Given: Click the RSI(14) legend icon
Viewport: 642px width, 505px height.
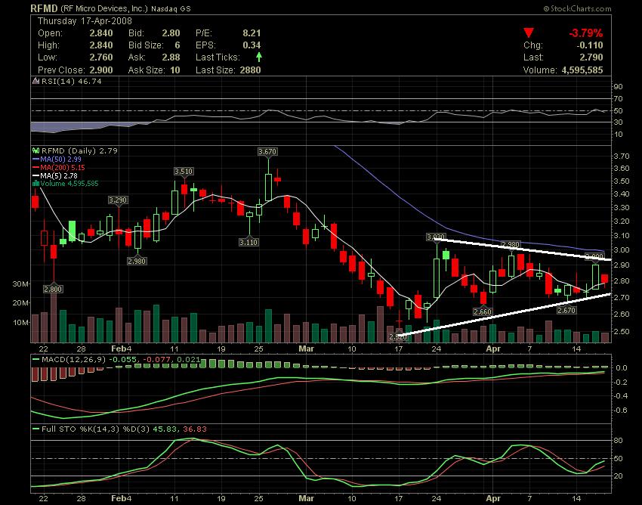Looking at the screenshot, I should (x=35, y=81).
